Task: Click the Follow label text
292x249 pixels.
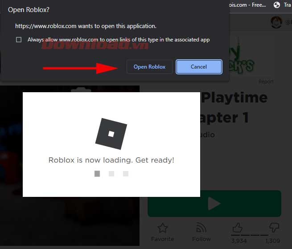Action: [x=202, y=239]
